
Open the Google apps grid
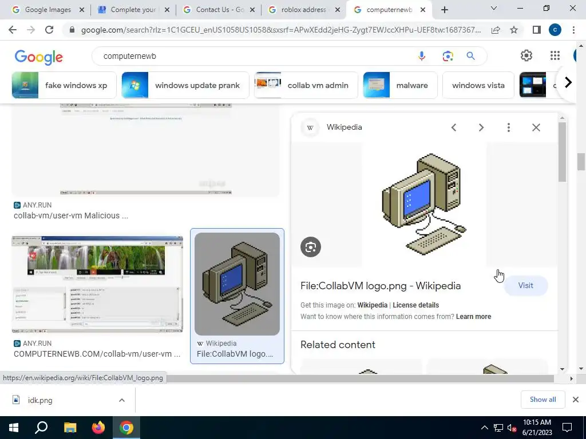coord(555,55)
